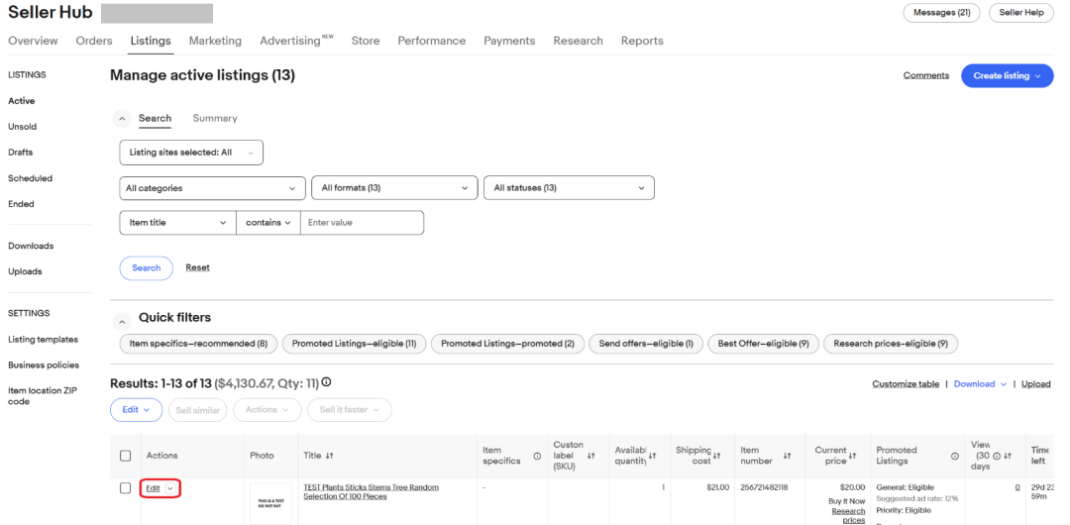Go to the Orders tab
This screenshot has width=1070, height=525.
pos(94,41)
